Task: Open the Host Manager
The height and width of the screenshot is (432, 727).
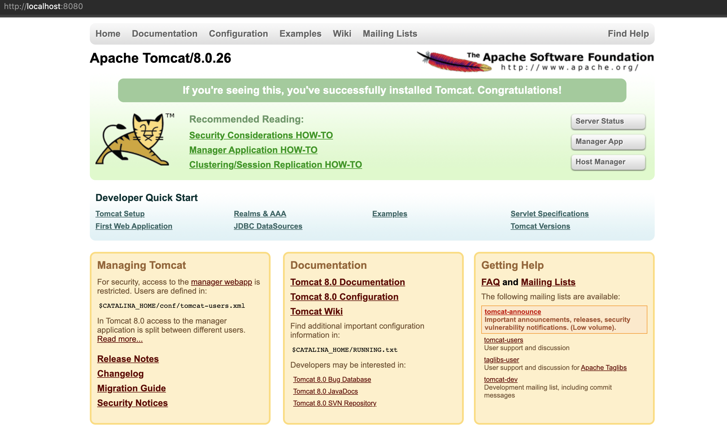Action: [x=608, y=162]
